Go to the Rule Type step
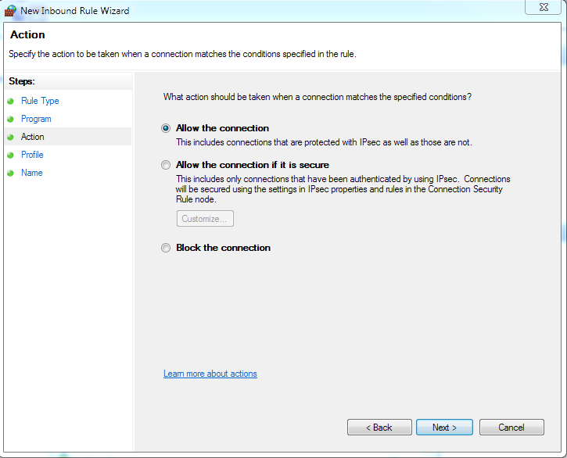 click(40, 101)
